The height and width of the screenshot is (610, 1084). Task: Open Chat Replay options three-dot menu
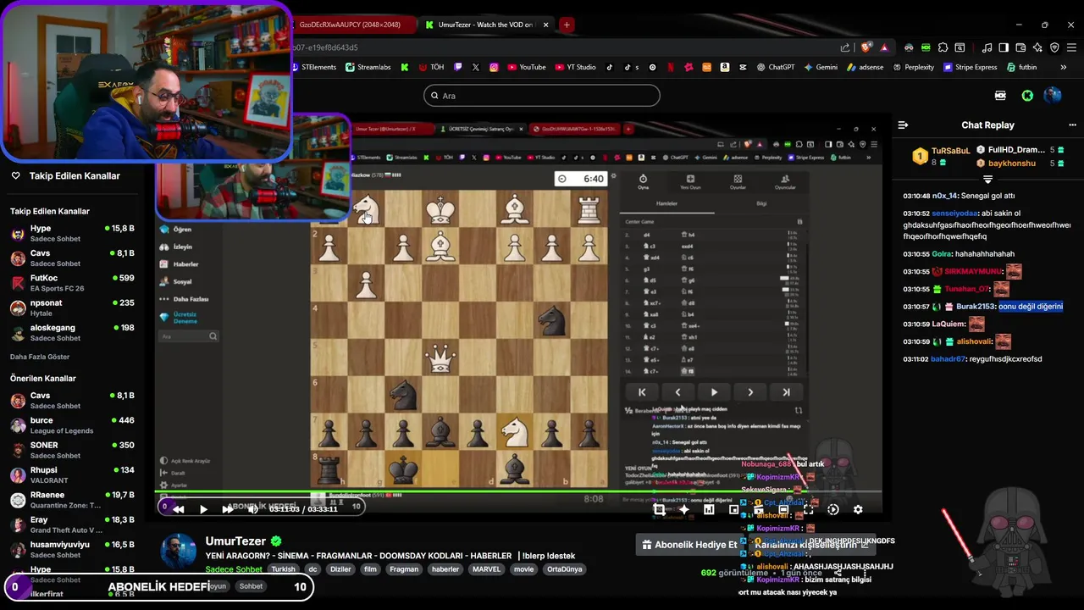coord(1072,125)
